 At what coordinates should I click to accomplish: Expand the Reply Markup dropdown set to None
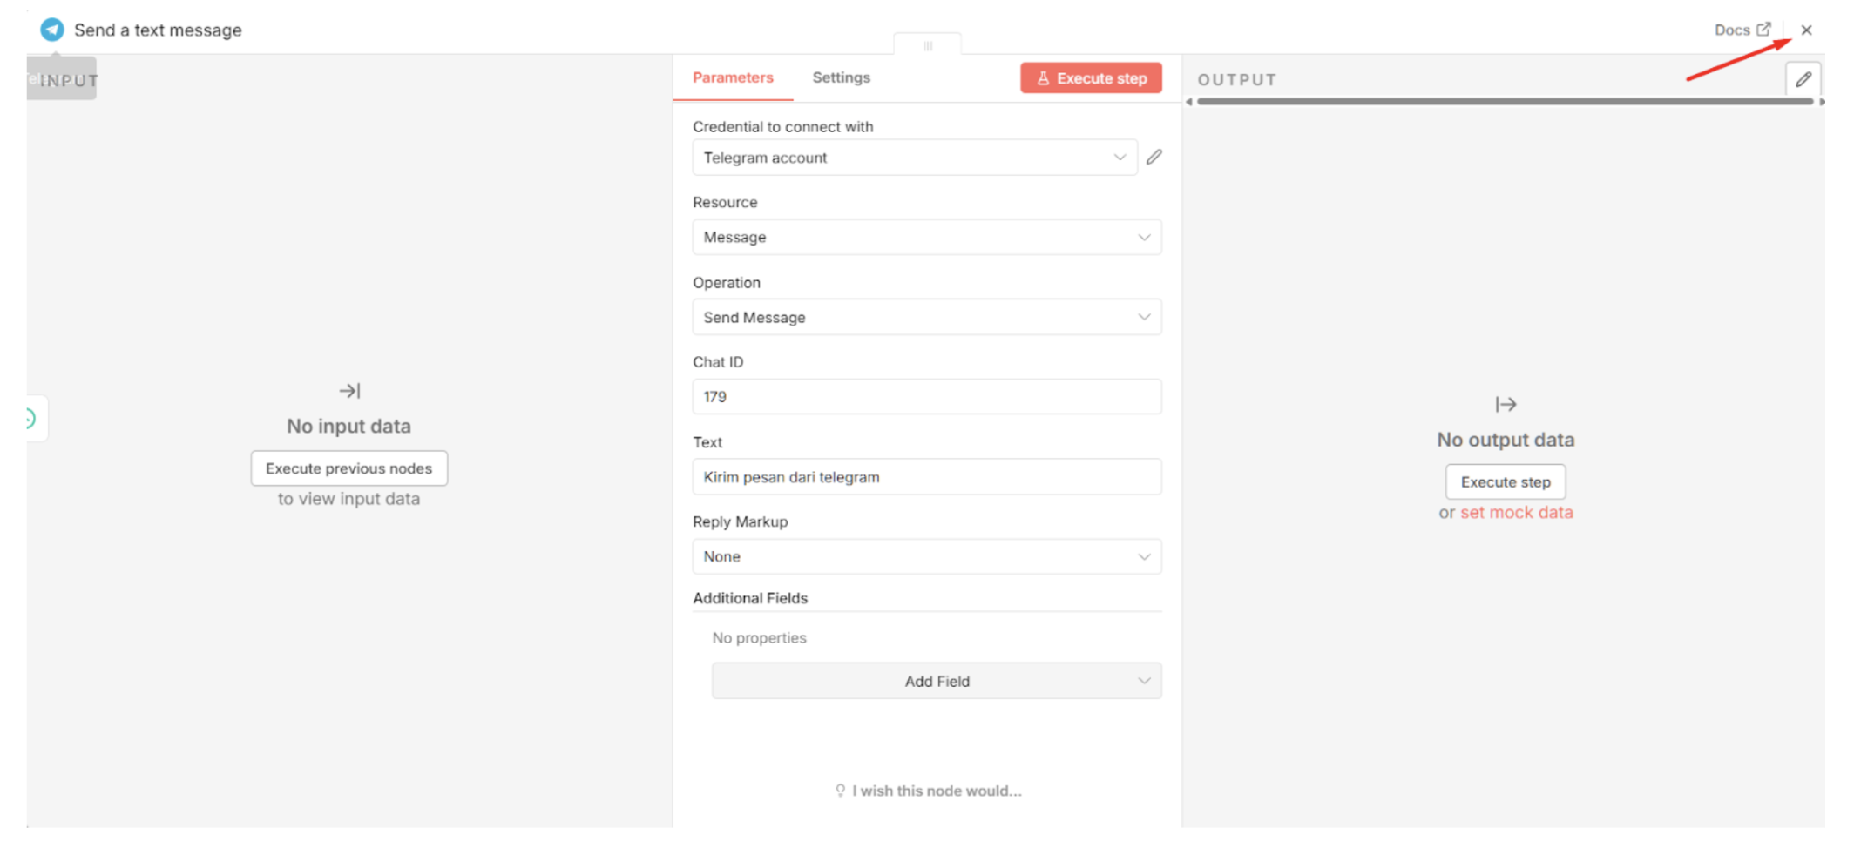(x=927, y=556)
